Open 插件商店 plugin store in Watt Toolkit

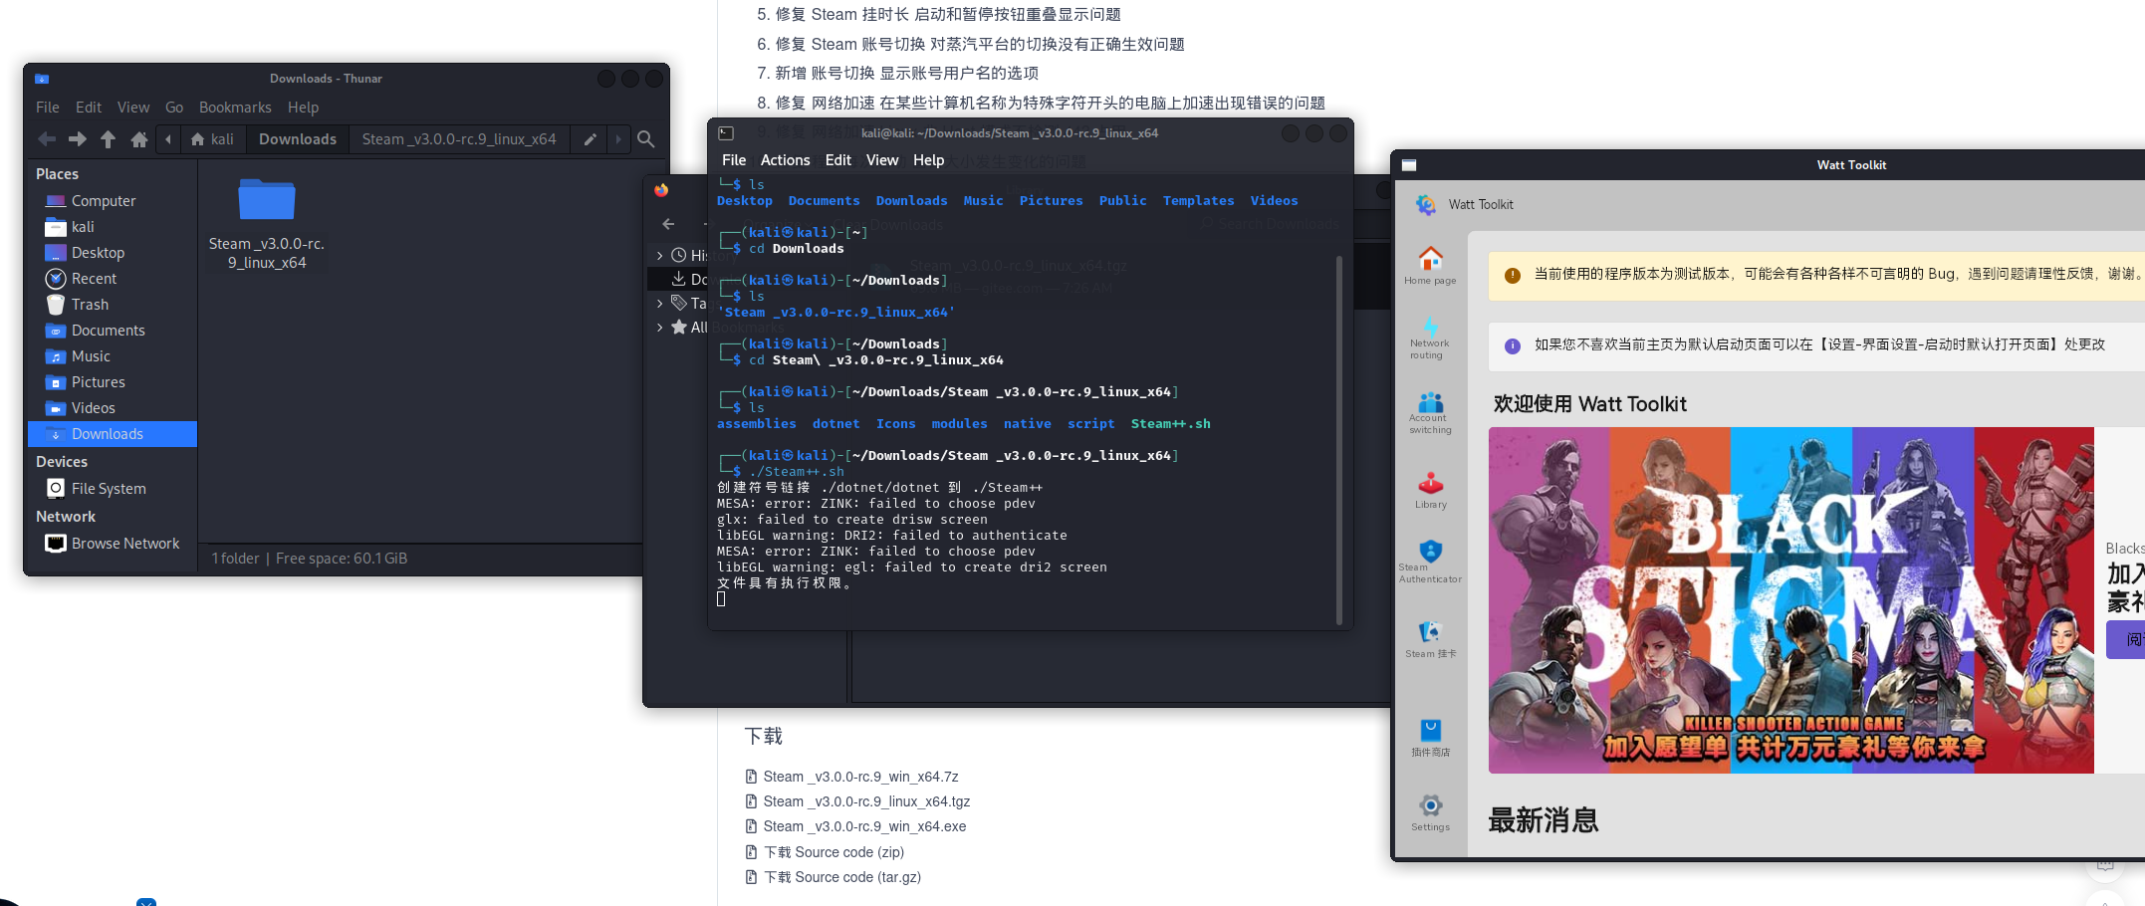point(1430,739)
